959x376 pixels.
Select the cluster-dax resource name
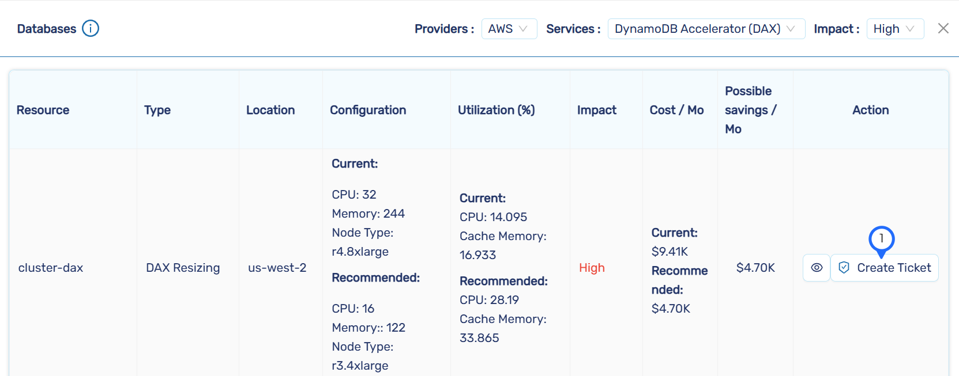[x=51, y=268]
